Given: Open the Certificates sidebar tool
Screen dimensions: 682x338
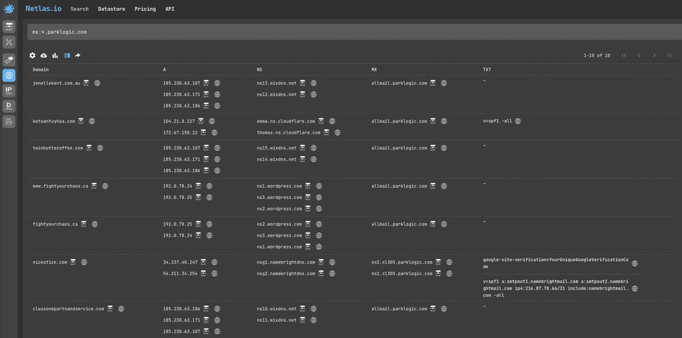Looking at the screenshot, I should [9, 122].
